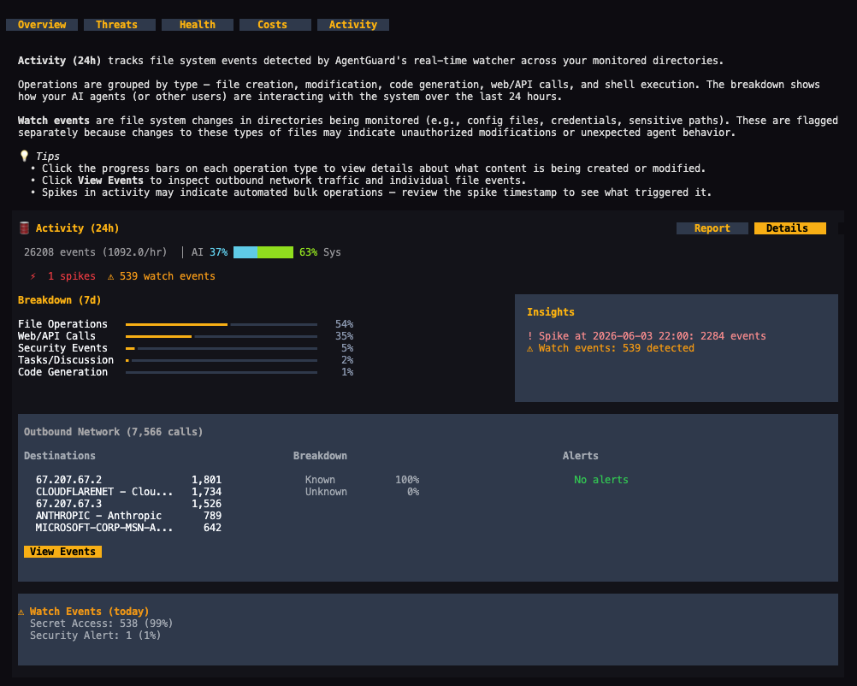The width and height of the screenshot is (857, 686).
Task: Click the Insights spike exclamation mark
Action: [529, 336]
